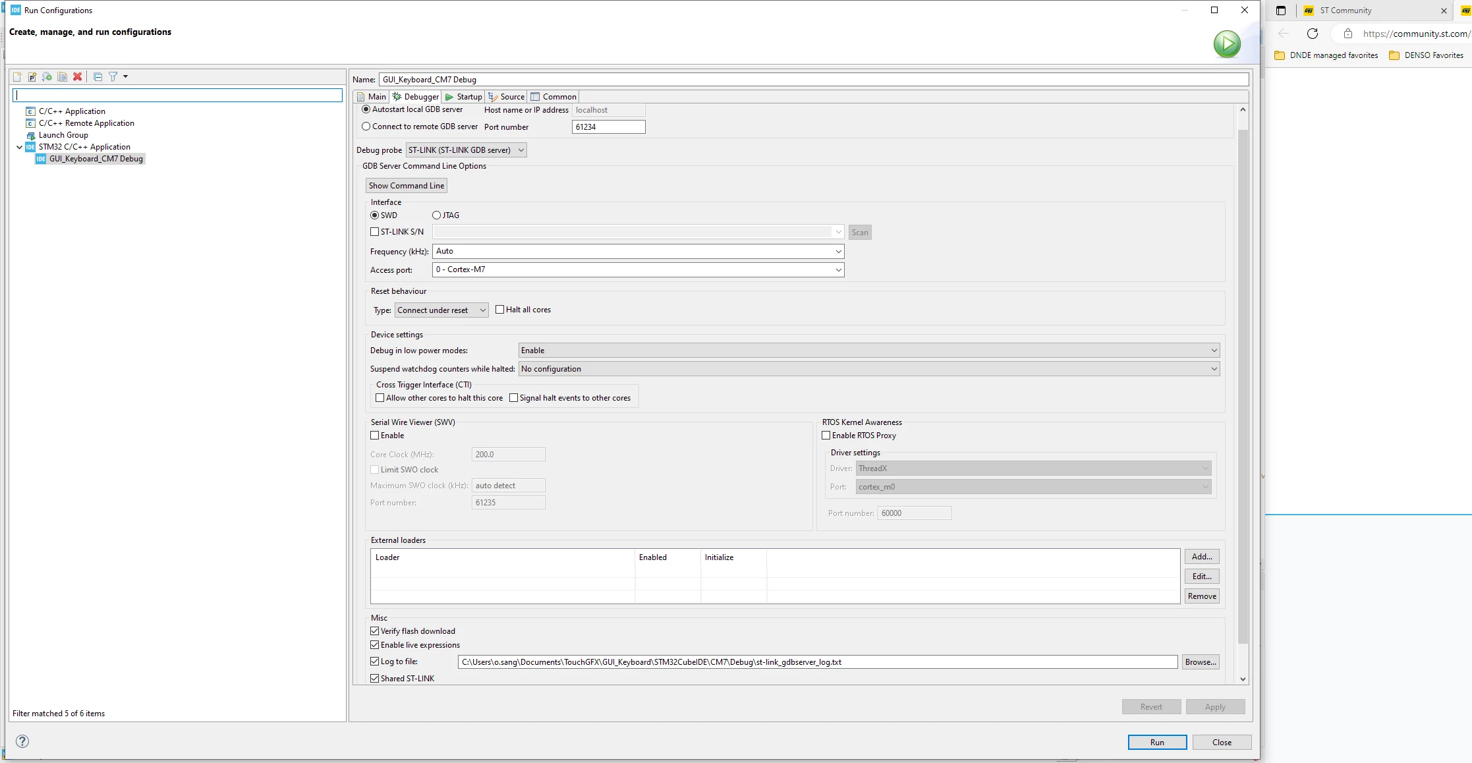Select STM32 C/C++ Application tree entry
The height and width of the screenshot is (763, 1472).
pyautogui.click(x=84, y=147)
